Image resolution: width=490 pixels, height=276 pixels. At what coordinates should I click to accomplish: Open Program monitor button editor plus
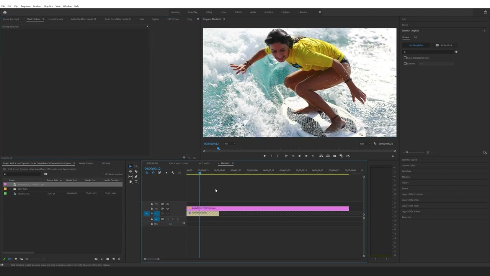click(x=393, y=156)
